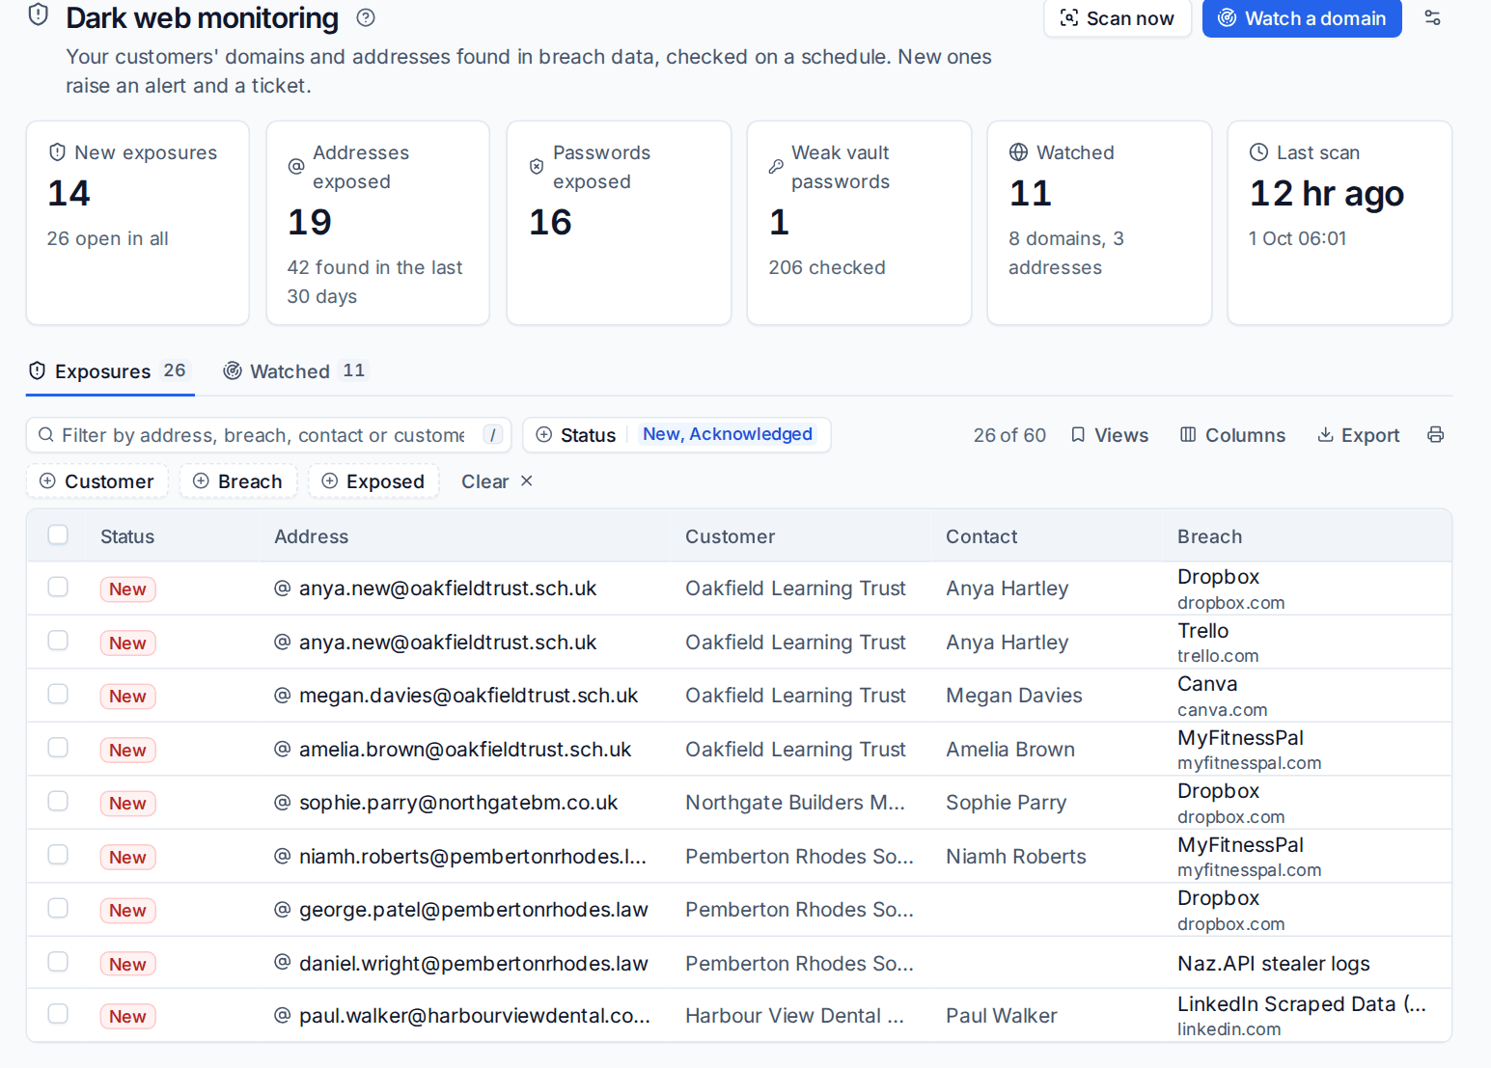
Task: Open the Columns chooser
Action: click(x=1233, y=435)
